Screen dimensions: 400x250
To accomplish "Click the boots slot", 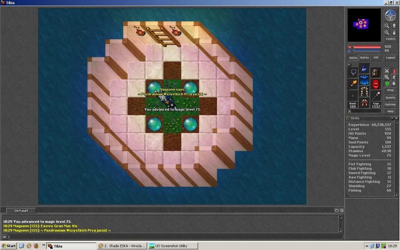I will [364, 103].
